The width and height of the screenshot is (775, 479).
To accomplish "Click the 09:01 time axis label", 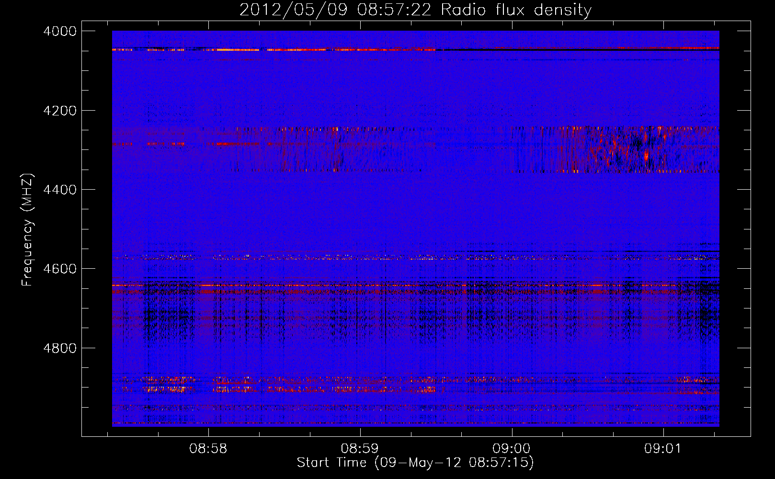I will click(x=663, y=449).
